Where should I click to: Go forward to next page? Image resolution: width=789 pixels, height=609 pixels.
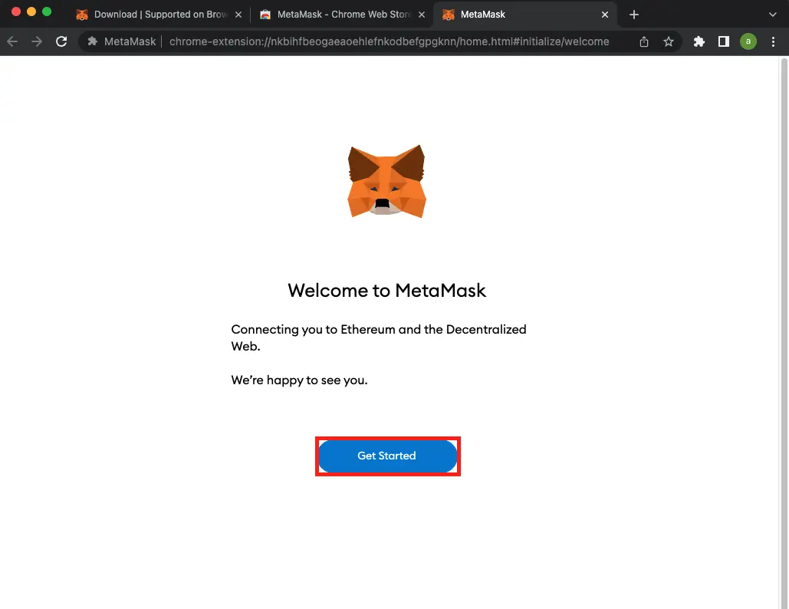click(37, 41)
